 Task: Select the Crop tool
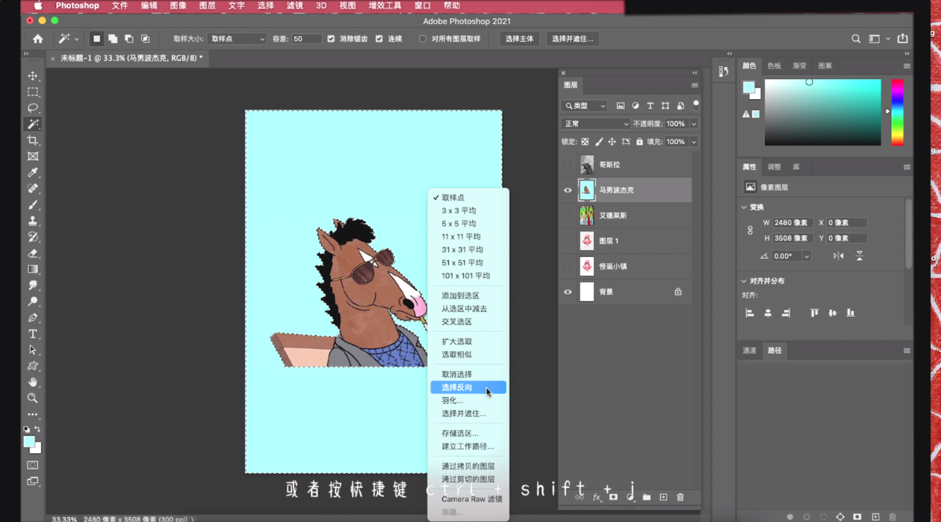click(33, 141)
